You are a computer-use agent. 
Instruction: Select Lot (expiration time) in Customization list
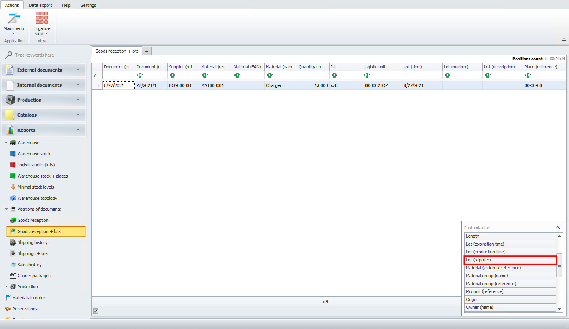click(x=510, y=244)
